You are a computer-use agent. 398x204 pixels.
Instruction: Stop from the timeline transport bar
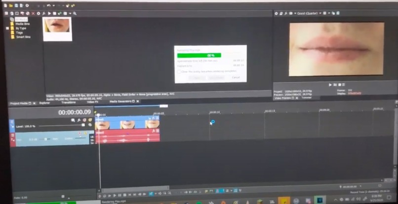124,195
